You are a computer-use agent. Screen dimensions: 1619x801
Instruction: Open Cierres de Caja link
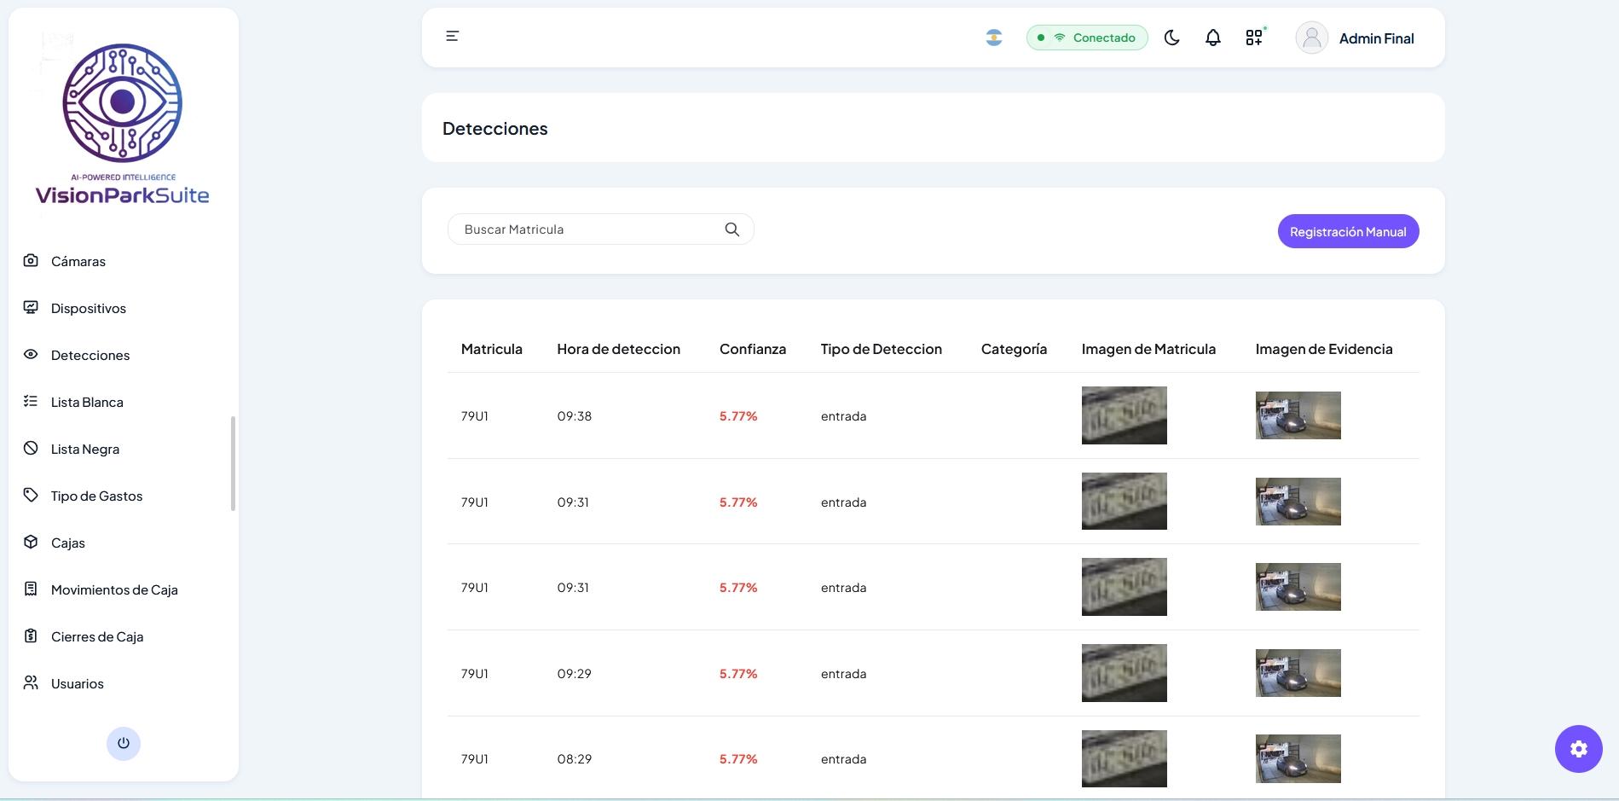click(98, 636)
